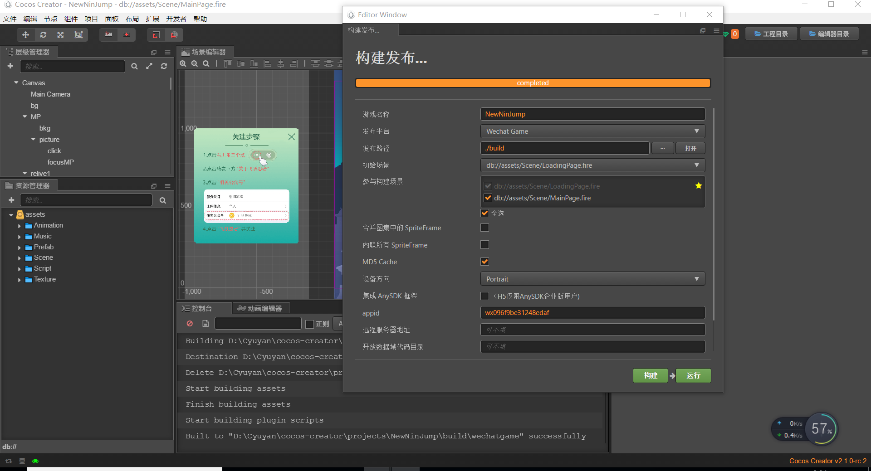Select the move transform tool
This screenshot has width=871, height=471.
pos(26,35)
